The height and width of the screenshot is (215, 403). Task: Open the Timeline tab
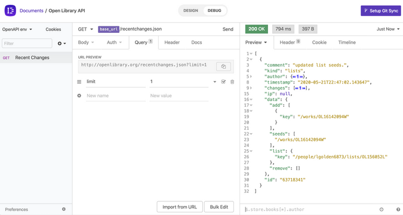click(x=347, y=42)
